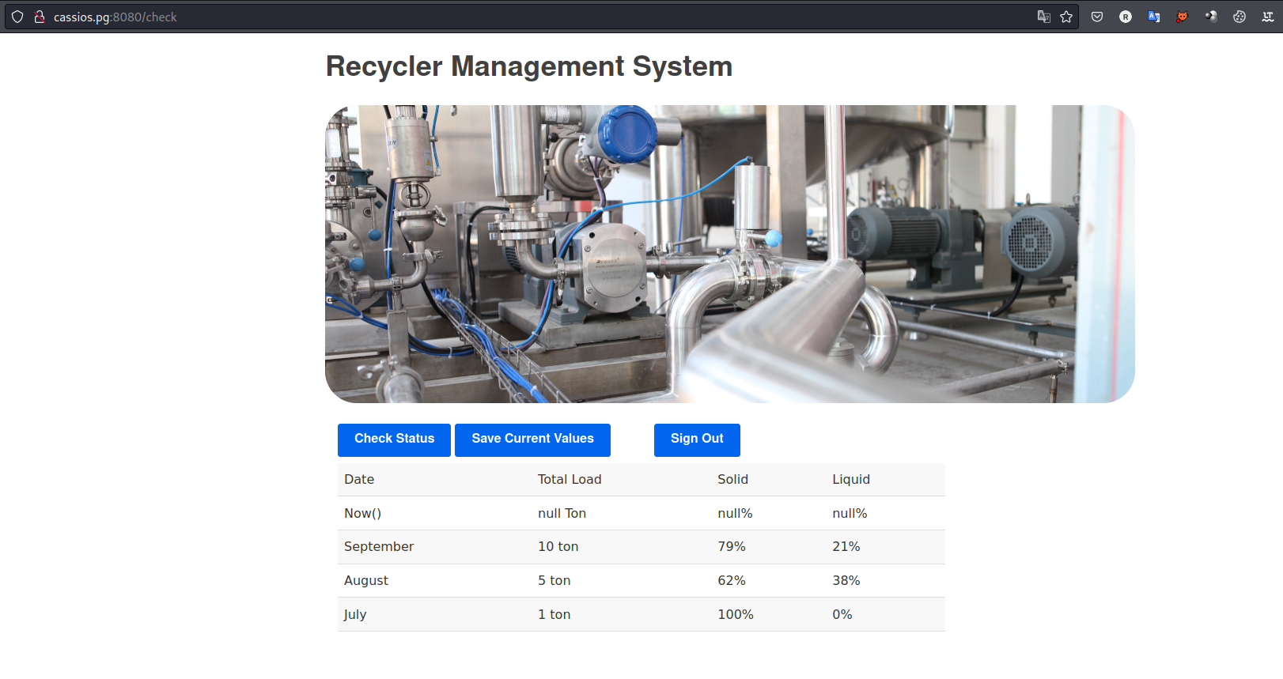Click the gray spheres extension icon
Viewport: 1283px width, 679px height.
pyautogui.click(x=1211, y=17)
